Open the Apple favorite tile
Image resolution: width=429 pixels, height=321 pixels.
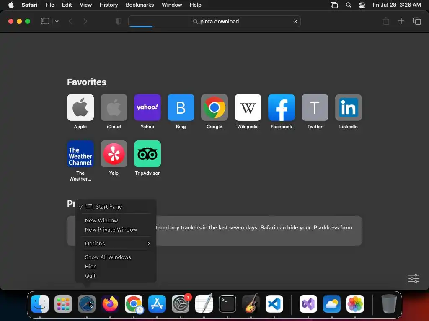click(x=80, y=107)
